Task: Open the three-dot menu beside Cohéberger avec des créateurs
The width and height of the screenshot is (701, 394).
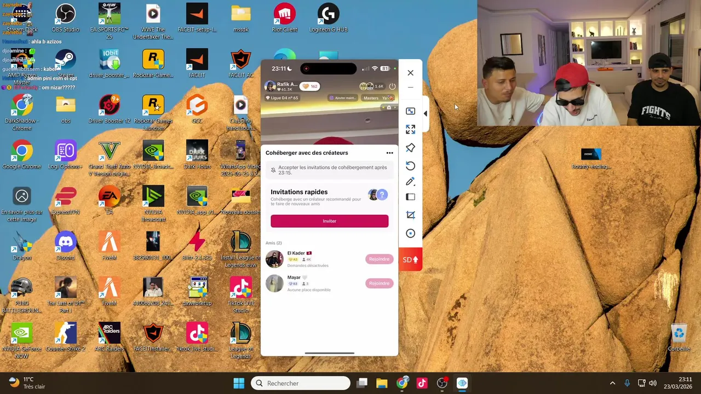Action: pos(389,153)
